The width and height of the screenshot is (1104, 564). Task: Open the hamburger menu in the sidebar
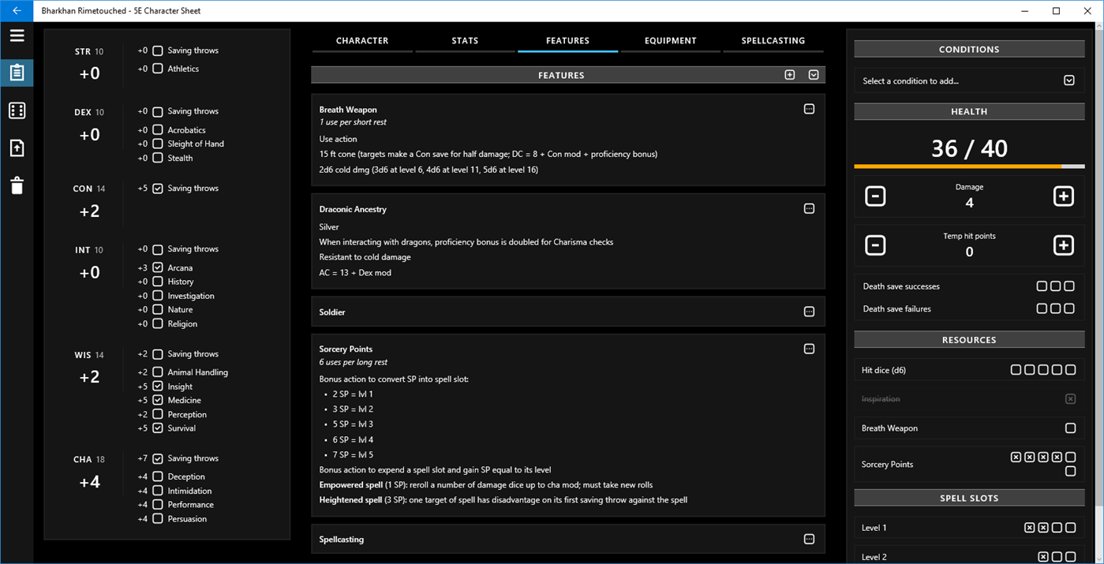17,35
